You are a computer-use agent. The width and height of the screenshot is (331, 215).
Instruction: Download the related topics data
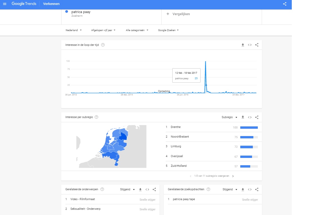(140, 189)
